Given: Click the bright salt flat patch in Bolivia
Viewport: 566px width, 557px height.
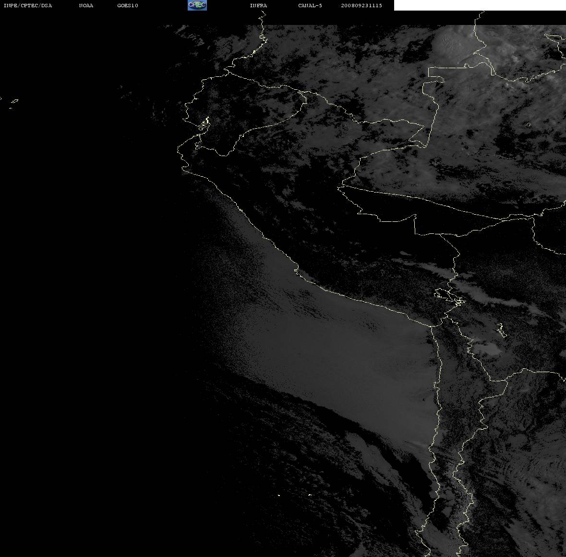Looking at the screenshot, I should (x=487, y=349).
